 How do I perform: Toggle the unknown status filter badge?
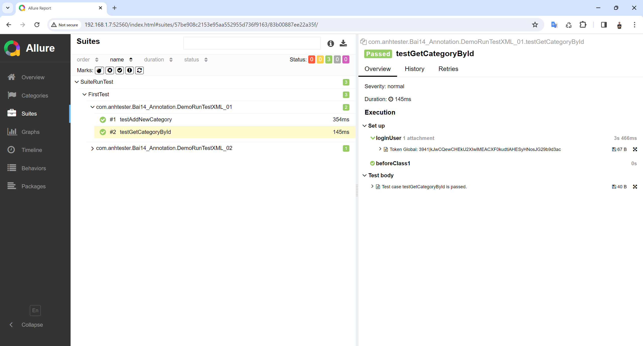346,59
